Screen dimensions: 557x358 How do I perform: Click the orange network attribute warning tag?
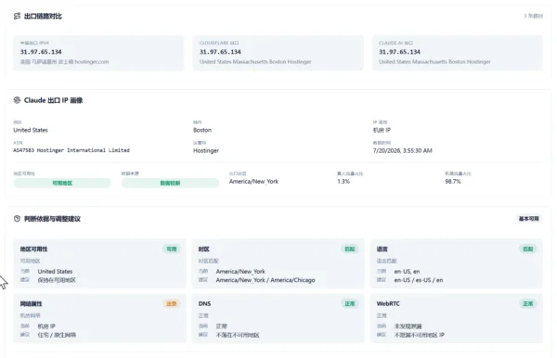pos(172,303)
